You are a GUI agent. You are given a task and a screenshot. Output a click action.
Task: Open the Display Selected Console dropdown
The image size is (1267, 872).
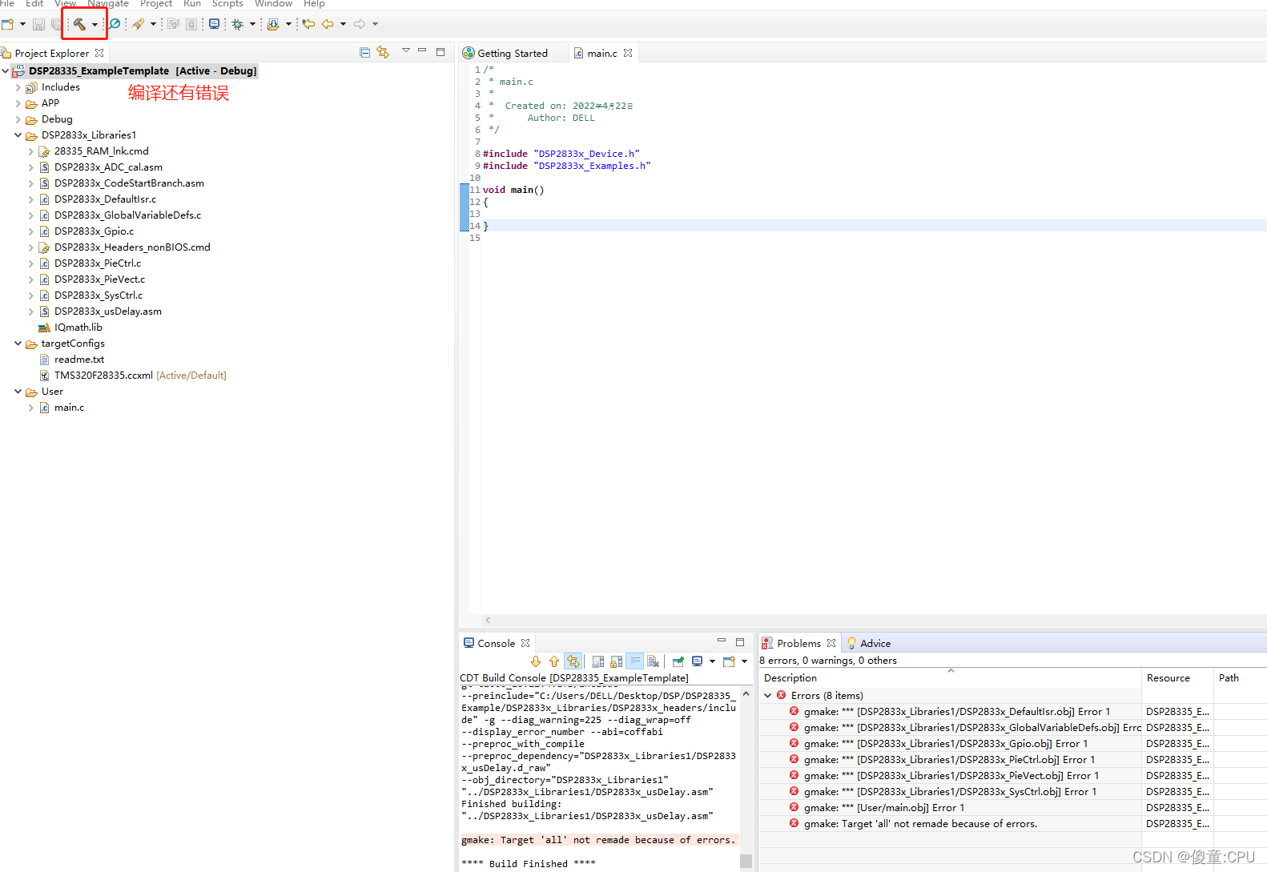(x=711, y=661)
